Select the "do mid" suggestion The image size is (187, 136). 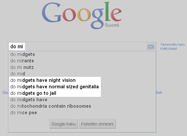tap(18, 74)
